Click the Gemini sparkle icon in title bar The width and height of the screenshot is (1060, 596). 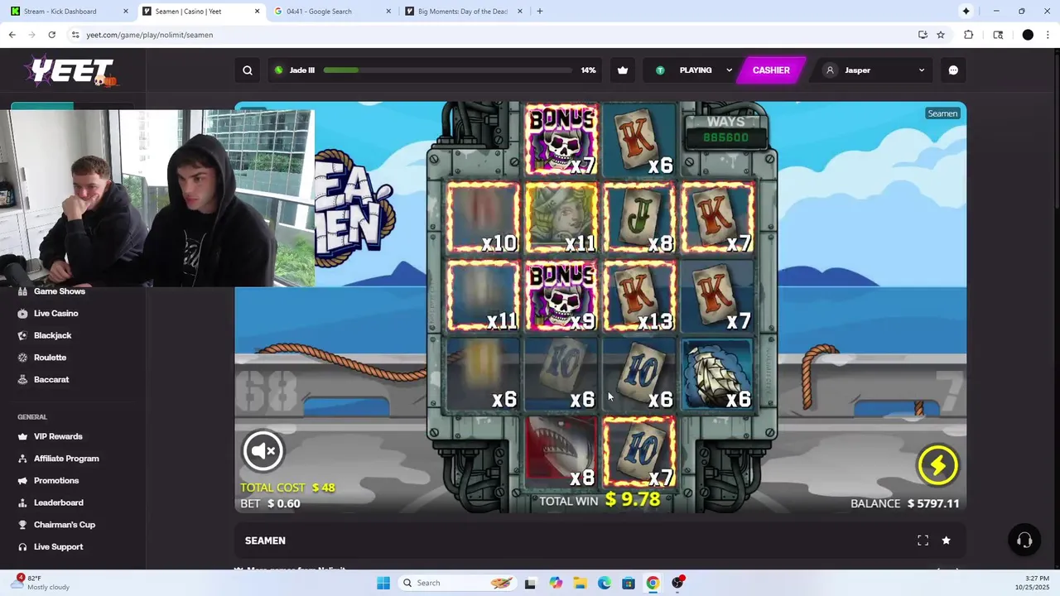(x=966, y=12)
